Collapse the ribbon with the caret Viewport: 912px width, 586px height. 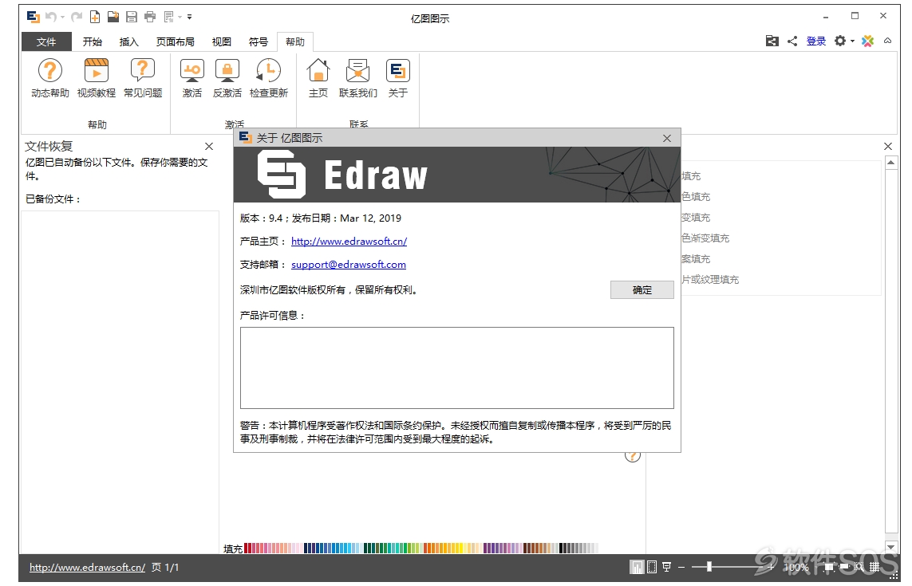pyautogui.click(x=887, y=41)
